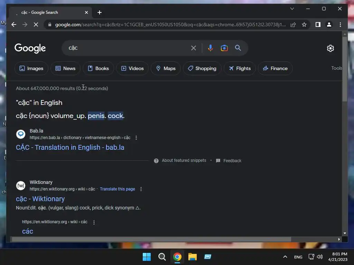Filter results by News
The width and height of the screenshot is (354, 265).
(x=65, y=68)
